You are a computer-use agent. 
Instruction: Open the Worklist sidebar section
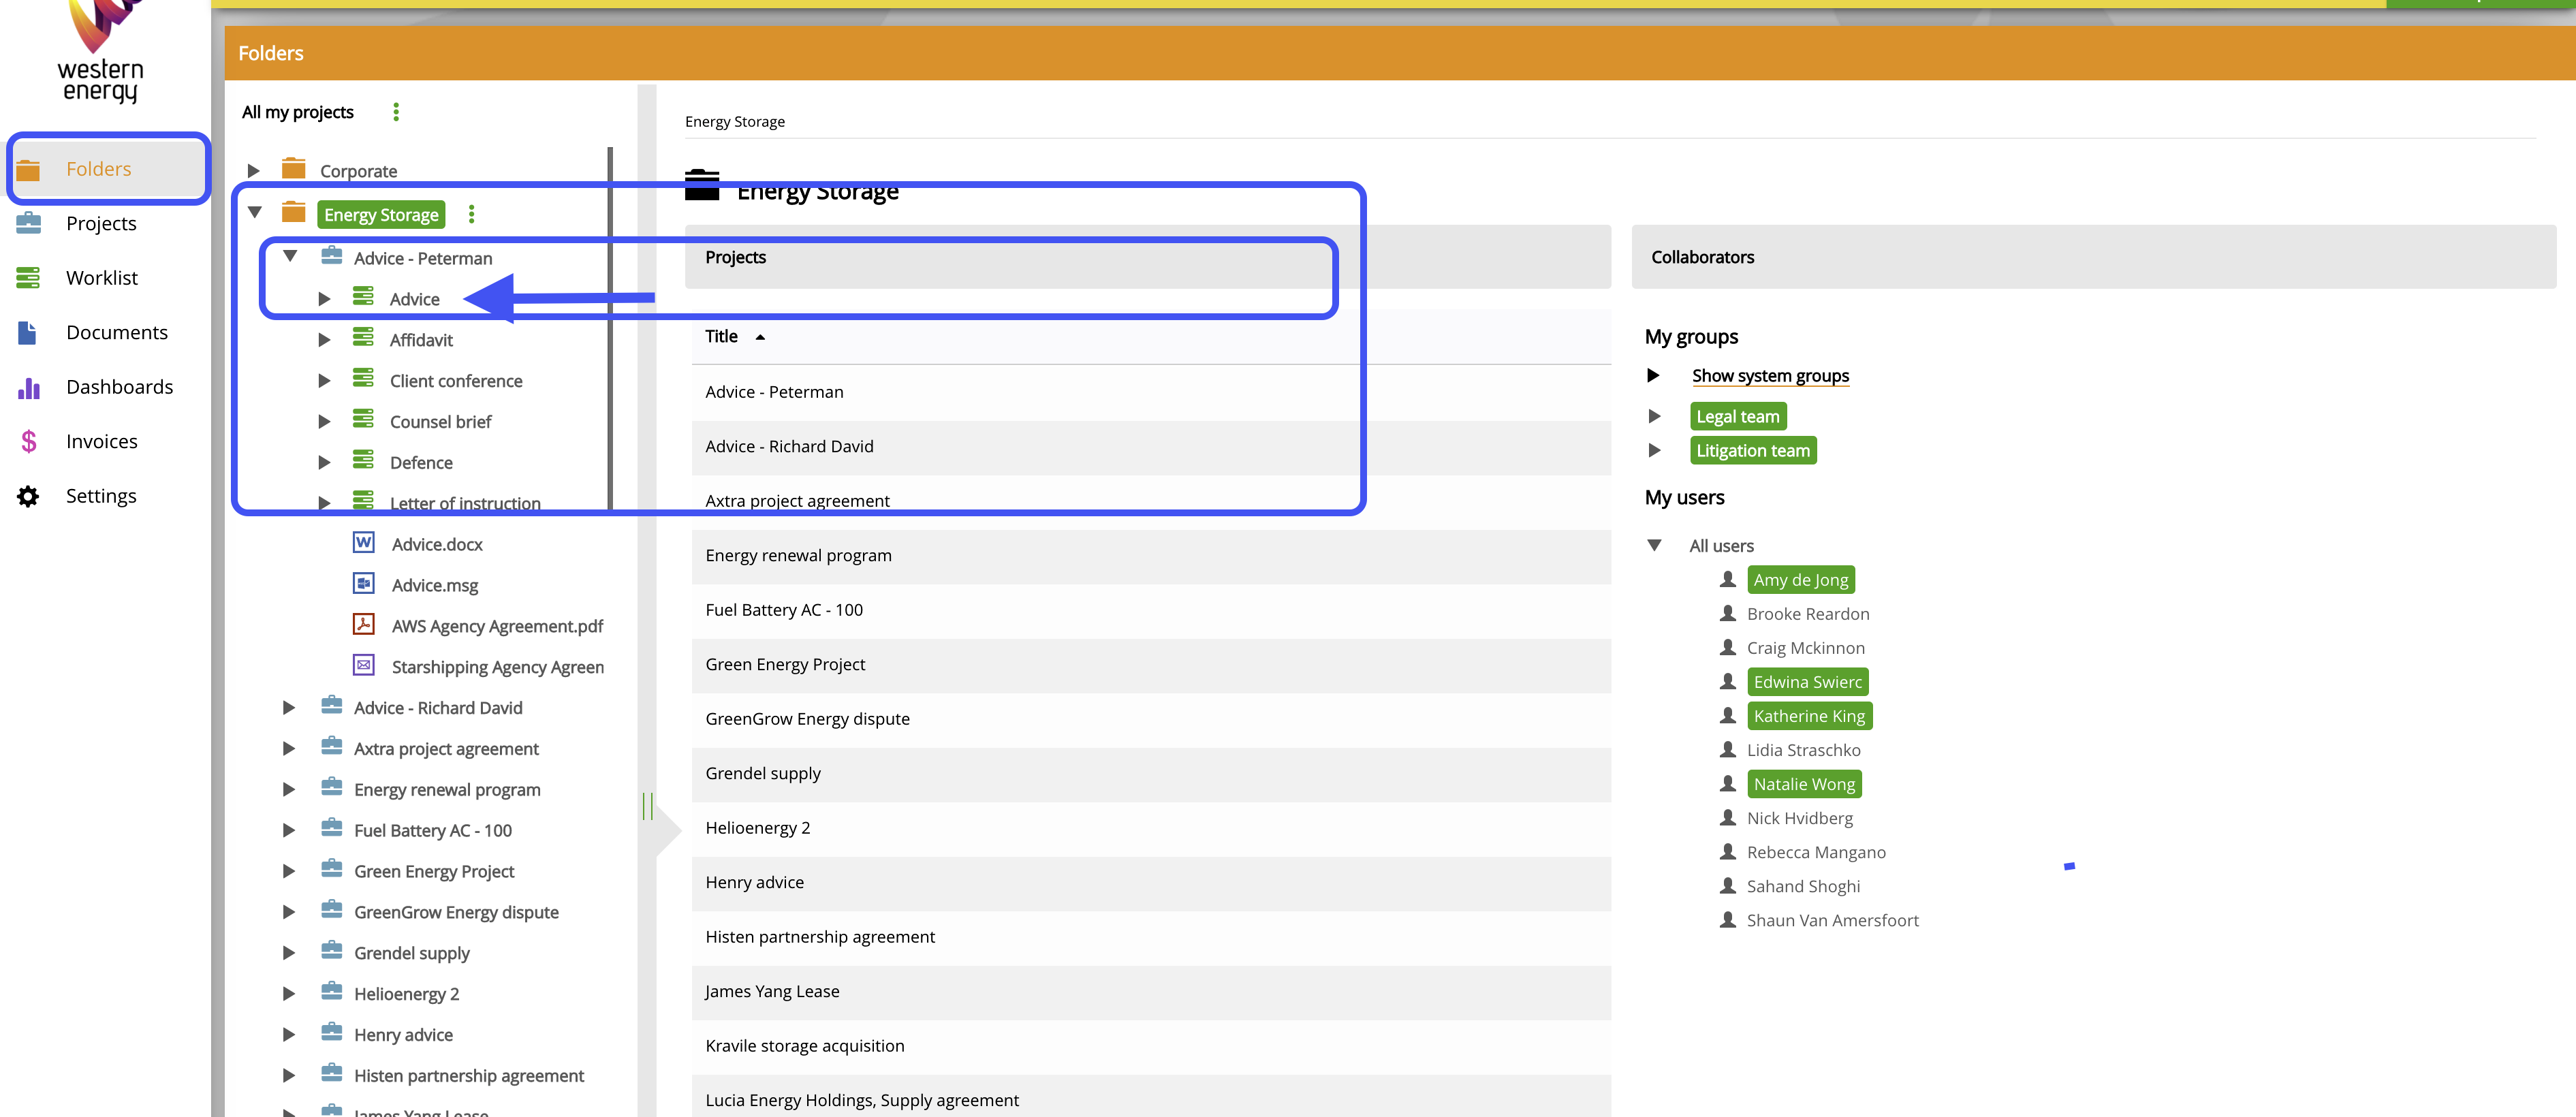point(102,278)
